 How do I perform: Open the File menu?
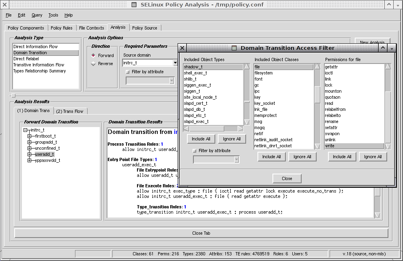[9, 15]
